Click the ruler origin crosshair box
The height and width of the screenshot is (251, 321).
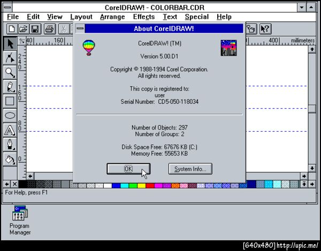[22, 41]
